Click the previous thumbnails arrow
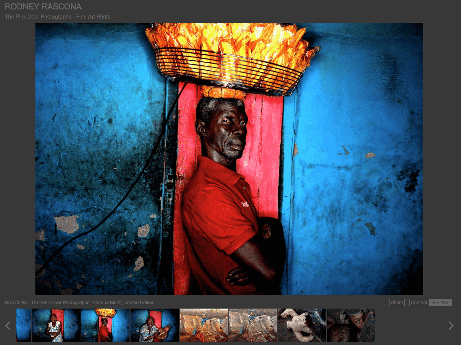The width and height of the screenshot is (461, 345). (8, 325)
